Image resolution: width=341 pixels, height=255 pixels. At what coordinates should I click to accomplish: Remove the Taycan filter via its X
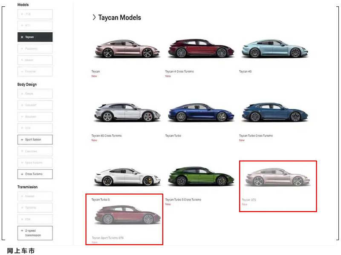point(22,37)
